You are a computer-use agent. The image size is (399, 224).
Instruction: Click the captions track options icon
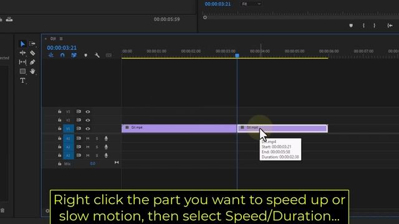tap(108, 55)
